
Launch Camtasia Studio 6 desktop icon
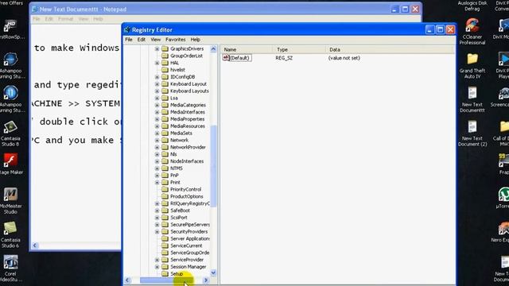click(x=10, y=229)
